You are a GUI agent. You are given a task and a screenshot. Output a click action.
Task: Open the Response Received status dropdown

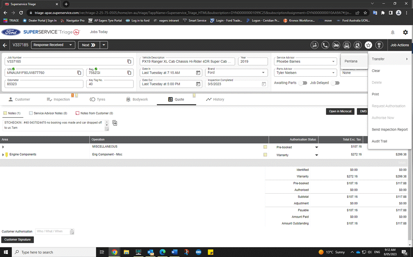(53, 45)
